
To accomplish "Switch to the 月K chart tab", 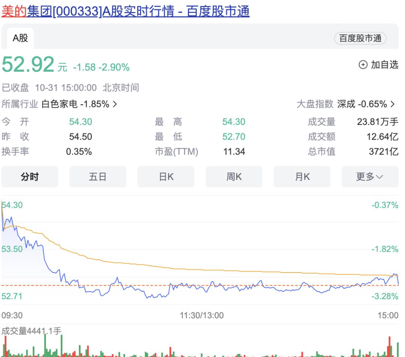I will click(x=302, y=177).
